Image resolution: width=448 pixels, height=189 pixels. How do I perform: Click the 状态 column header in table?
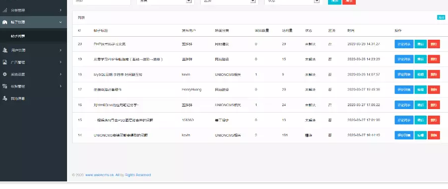(308, 30)
